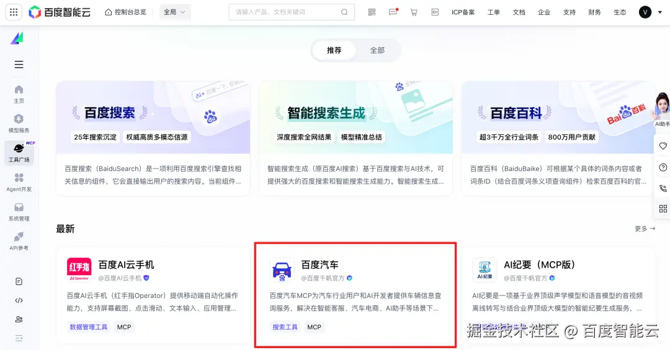Open API参考 in sidebar
670x350 pixels.
coord(19,242)
